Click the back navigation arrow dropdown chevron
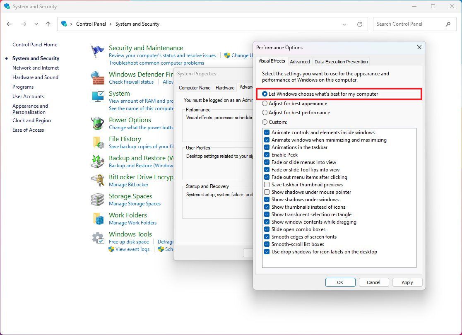 36,24
